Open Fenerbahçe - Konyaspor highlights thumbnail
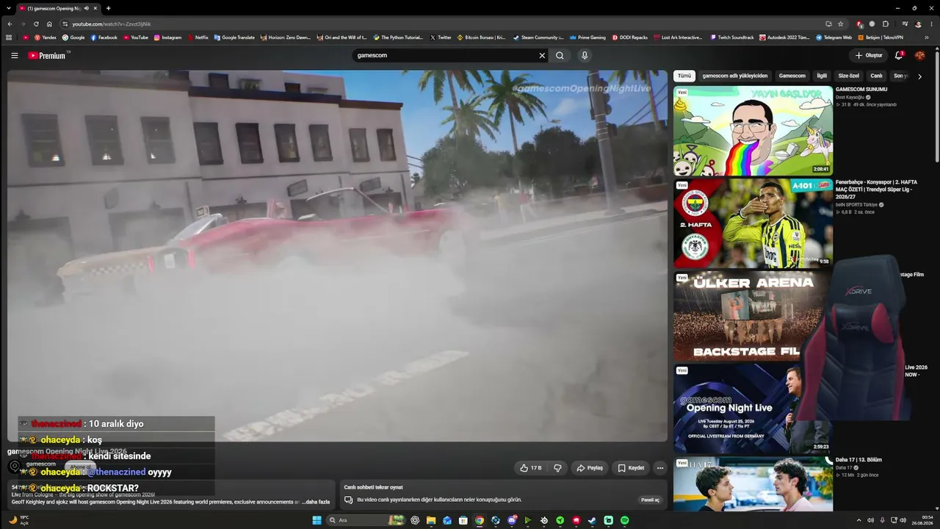This screenshot has width=940, height=529. point(753,223)
